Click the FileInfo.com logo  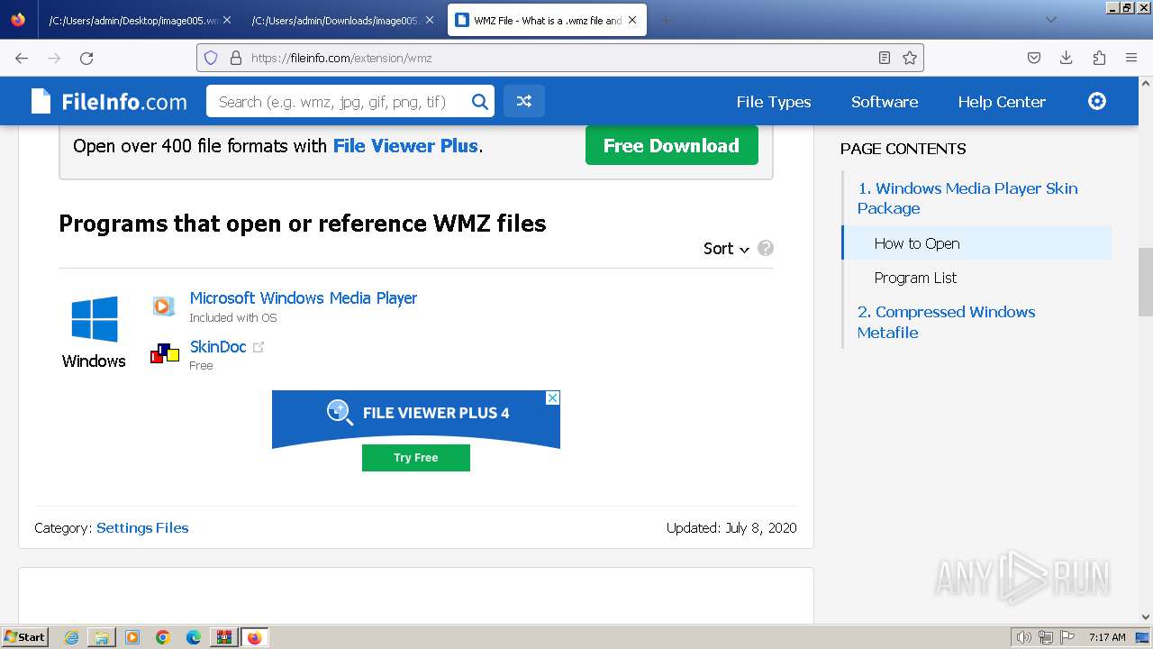(x=109, y=101)
